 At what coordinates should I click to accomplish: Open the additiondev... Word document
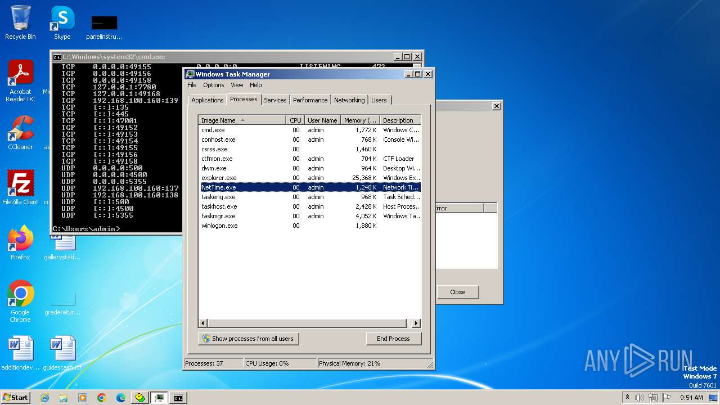[20, 353]
